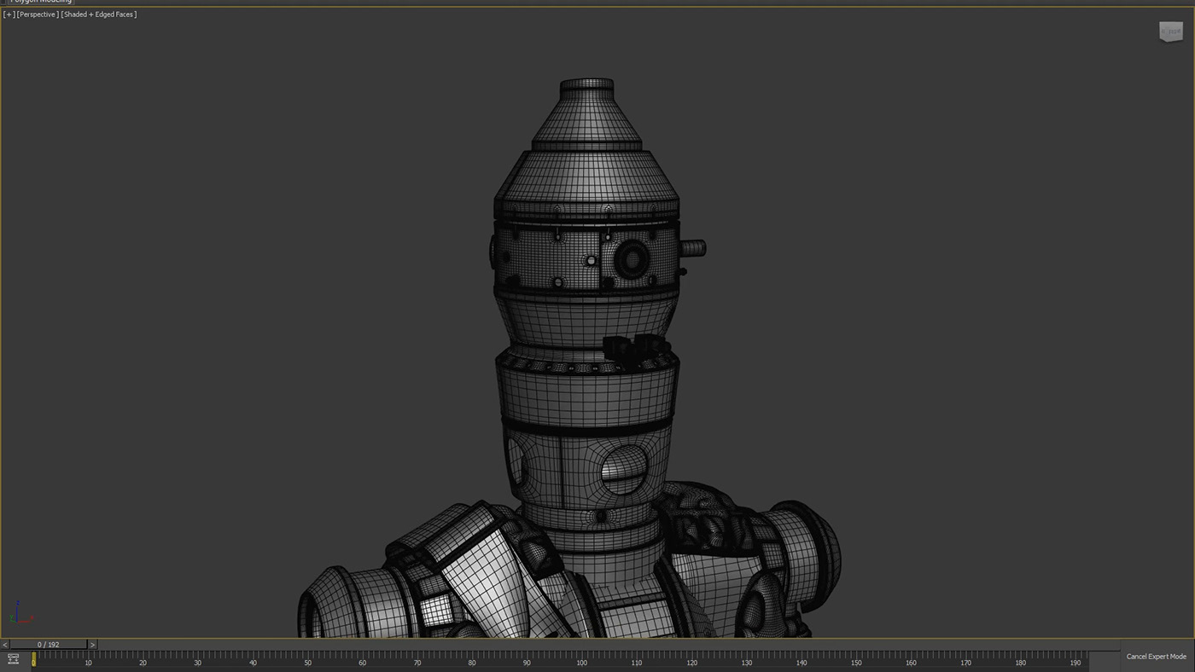
Task: Click the Cancel Expert Mode button
Action: [x=1157, y=657]
